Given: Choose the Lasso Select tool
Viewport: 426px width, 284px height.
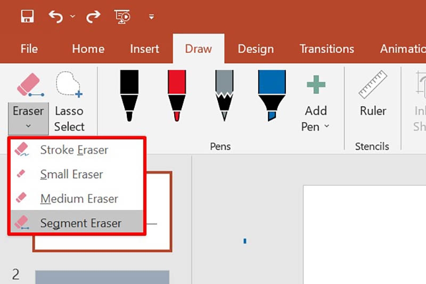Looking at the screenshot, I should pos(69,102).
